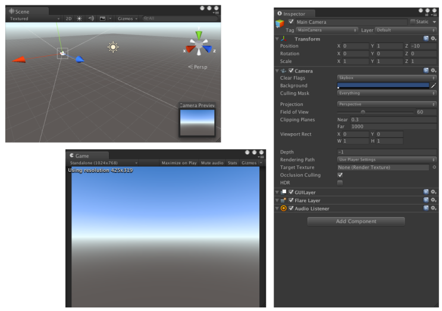Toggle scene audio speaker icon
Image resolution: width=442 pixels, height=311 pixels.
pyautogui.click(x=91, y=18)
